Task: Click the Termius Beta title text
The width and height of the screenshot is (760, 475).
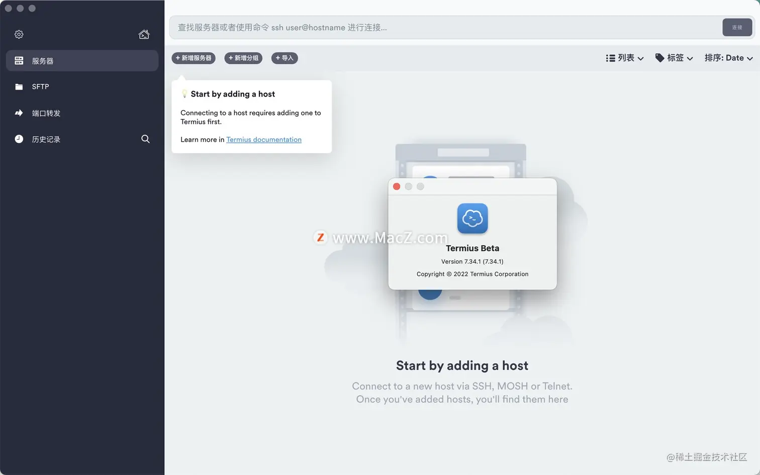Action: tap(472, 248)
